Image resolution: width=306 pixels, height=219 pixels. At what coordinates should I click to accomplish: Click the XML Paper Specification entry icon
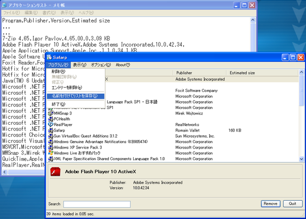click(x=51, y=159)
